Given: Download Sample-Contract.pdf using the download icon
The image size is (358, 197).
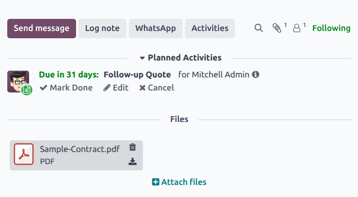Looking at the screenshot, I should [x=132, y=162].
